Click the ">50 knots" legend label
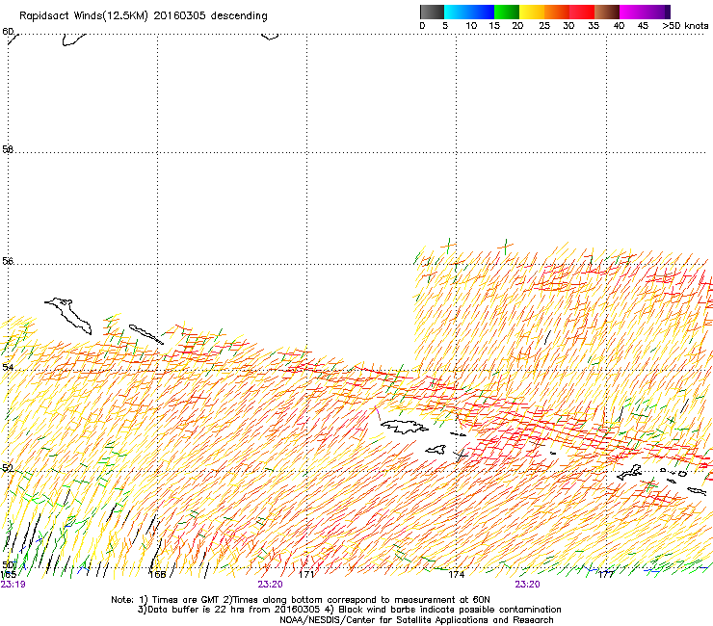The height and width of the screenshot is (626, 713). pos(685,25)
